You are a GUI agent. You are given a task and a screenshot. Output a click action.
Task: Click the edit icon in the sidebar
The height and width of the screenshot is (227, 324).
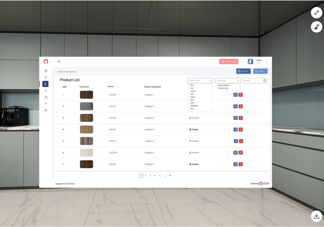click(46, 77)
